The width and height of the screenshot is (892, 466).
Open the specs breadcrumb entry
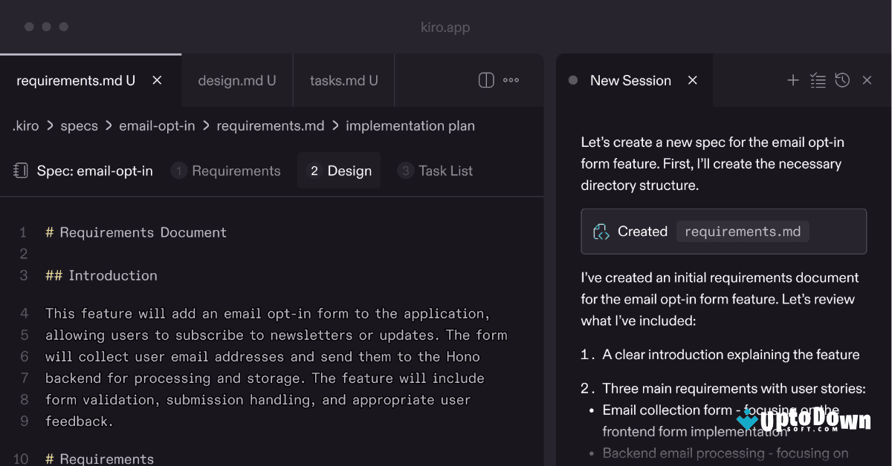pos(79,125)
